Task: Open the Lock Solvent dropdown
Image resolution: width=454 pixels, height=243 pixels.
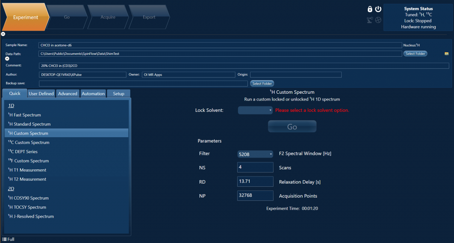Action: coord(255,110)
